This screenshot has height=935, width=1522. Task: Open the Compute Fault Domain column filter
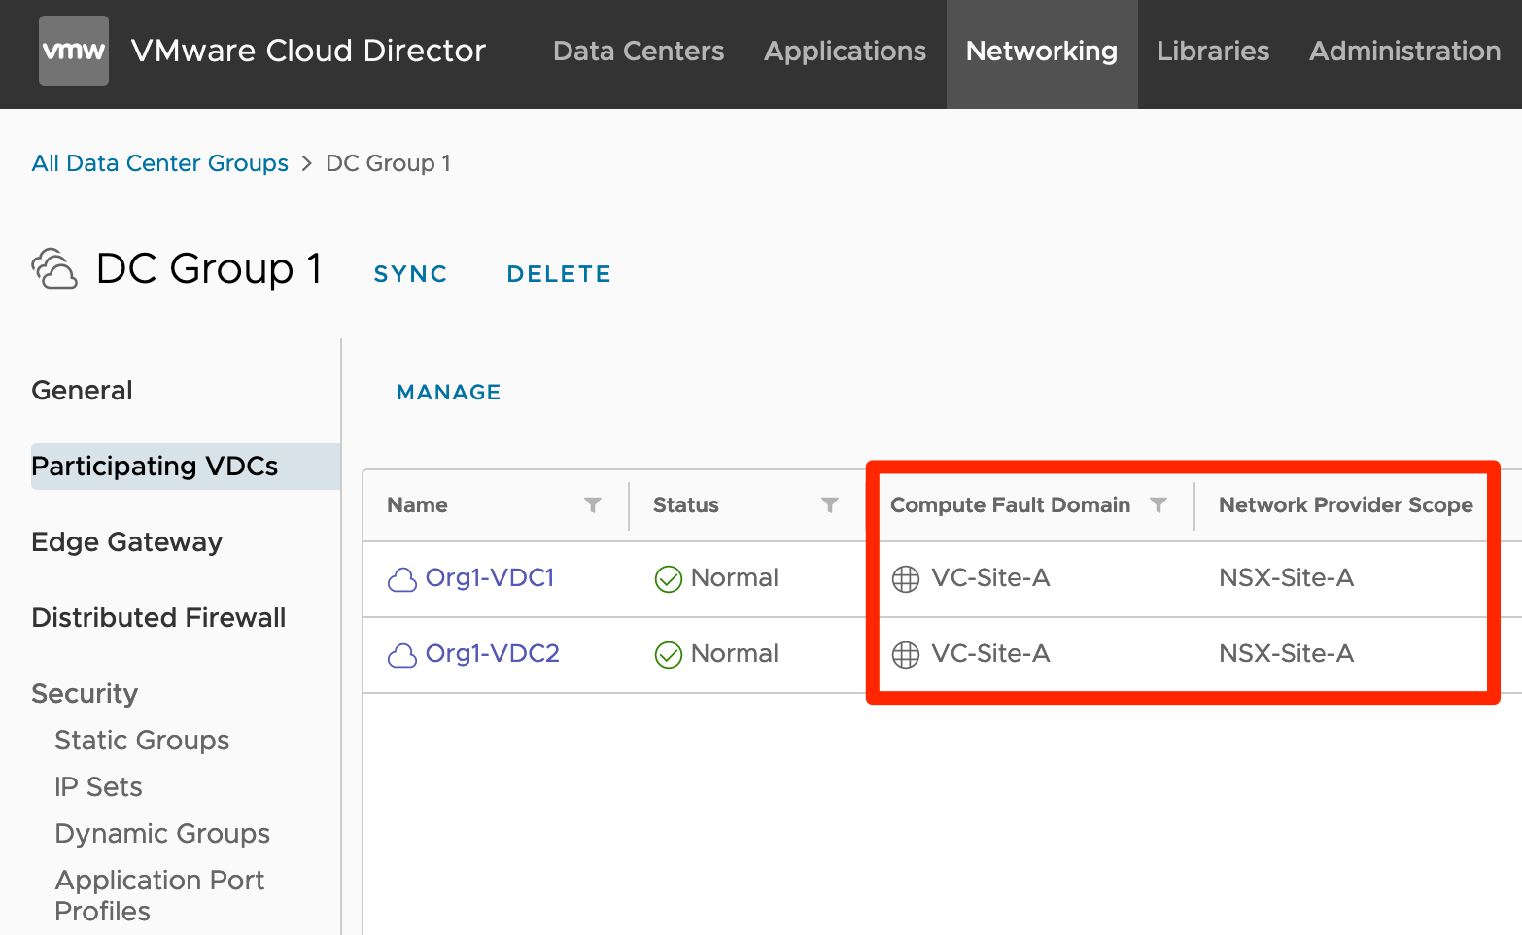(1159, 504)
